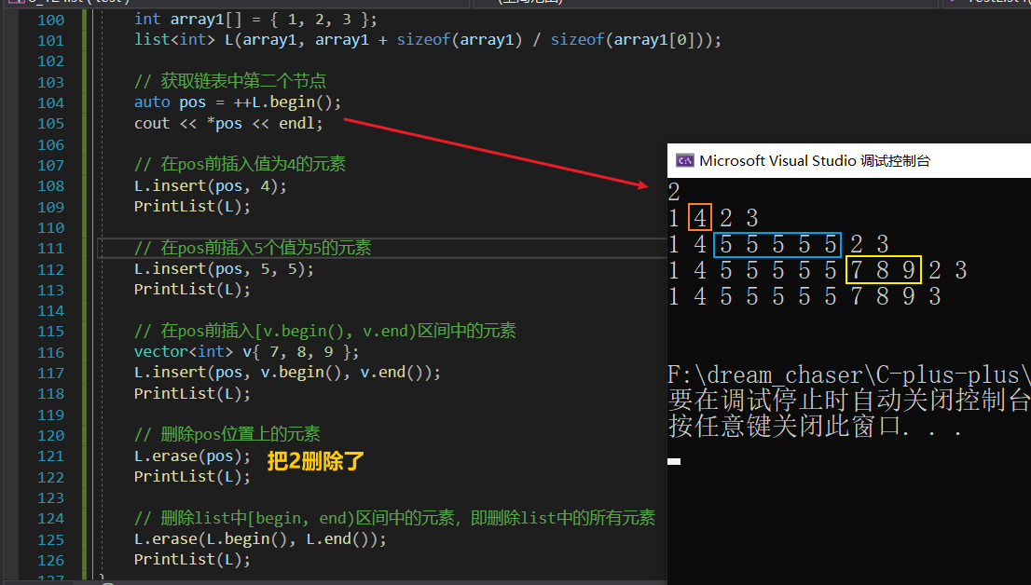This screenshot has height=585, width=1031.
Task: Click 'PrintList(L);' on line 126
Action: click(192, 559)
